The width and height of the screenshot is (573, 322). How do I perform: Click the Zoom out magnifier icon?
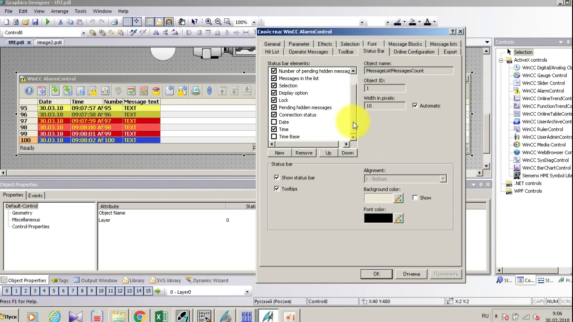click(218, 22)
